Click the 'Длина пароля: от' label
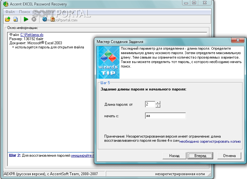The height and width of the screenshot is (179, 247). point(119,104)
